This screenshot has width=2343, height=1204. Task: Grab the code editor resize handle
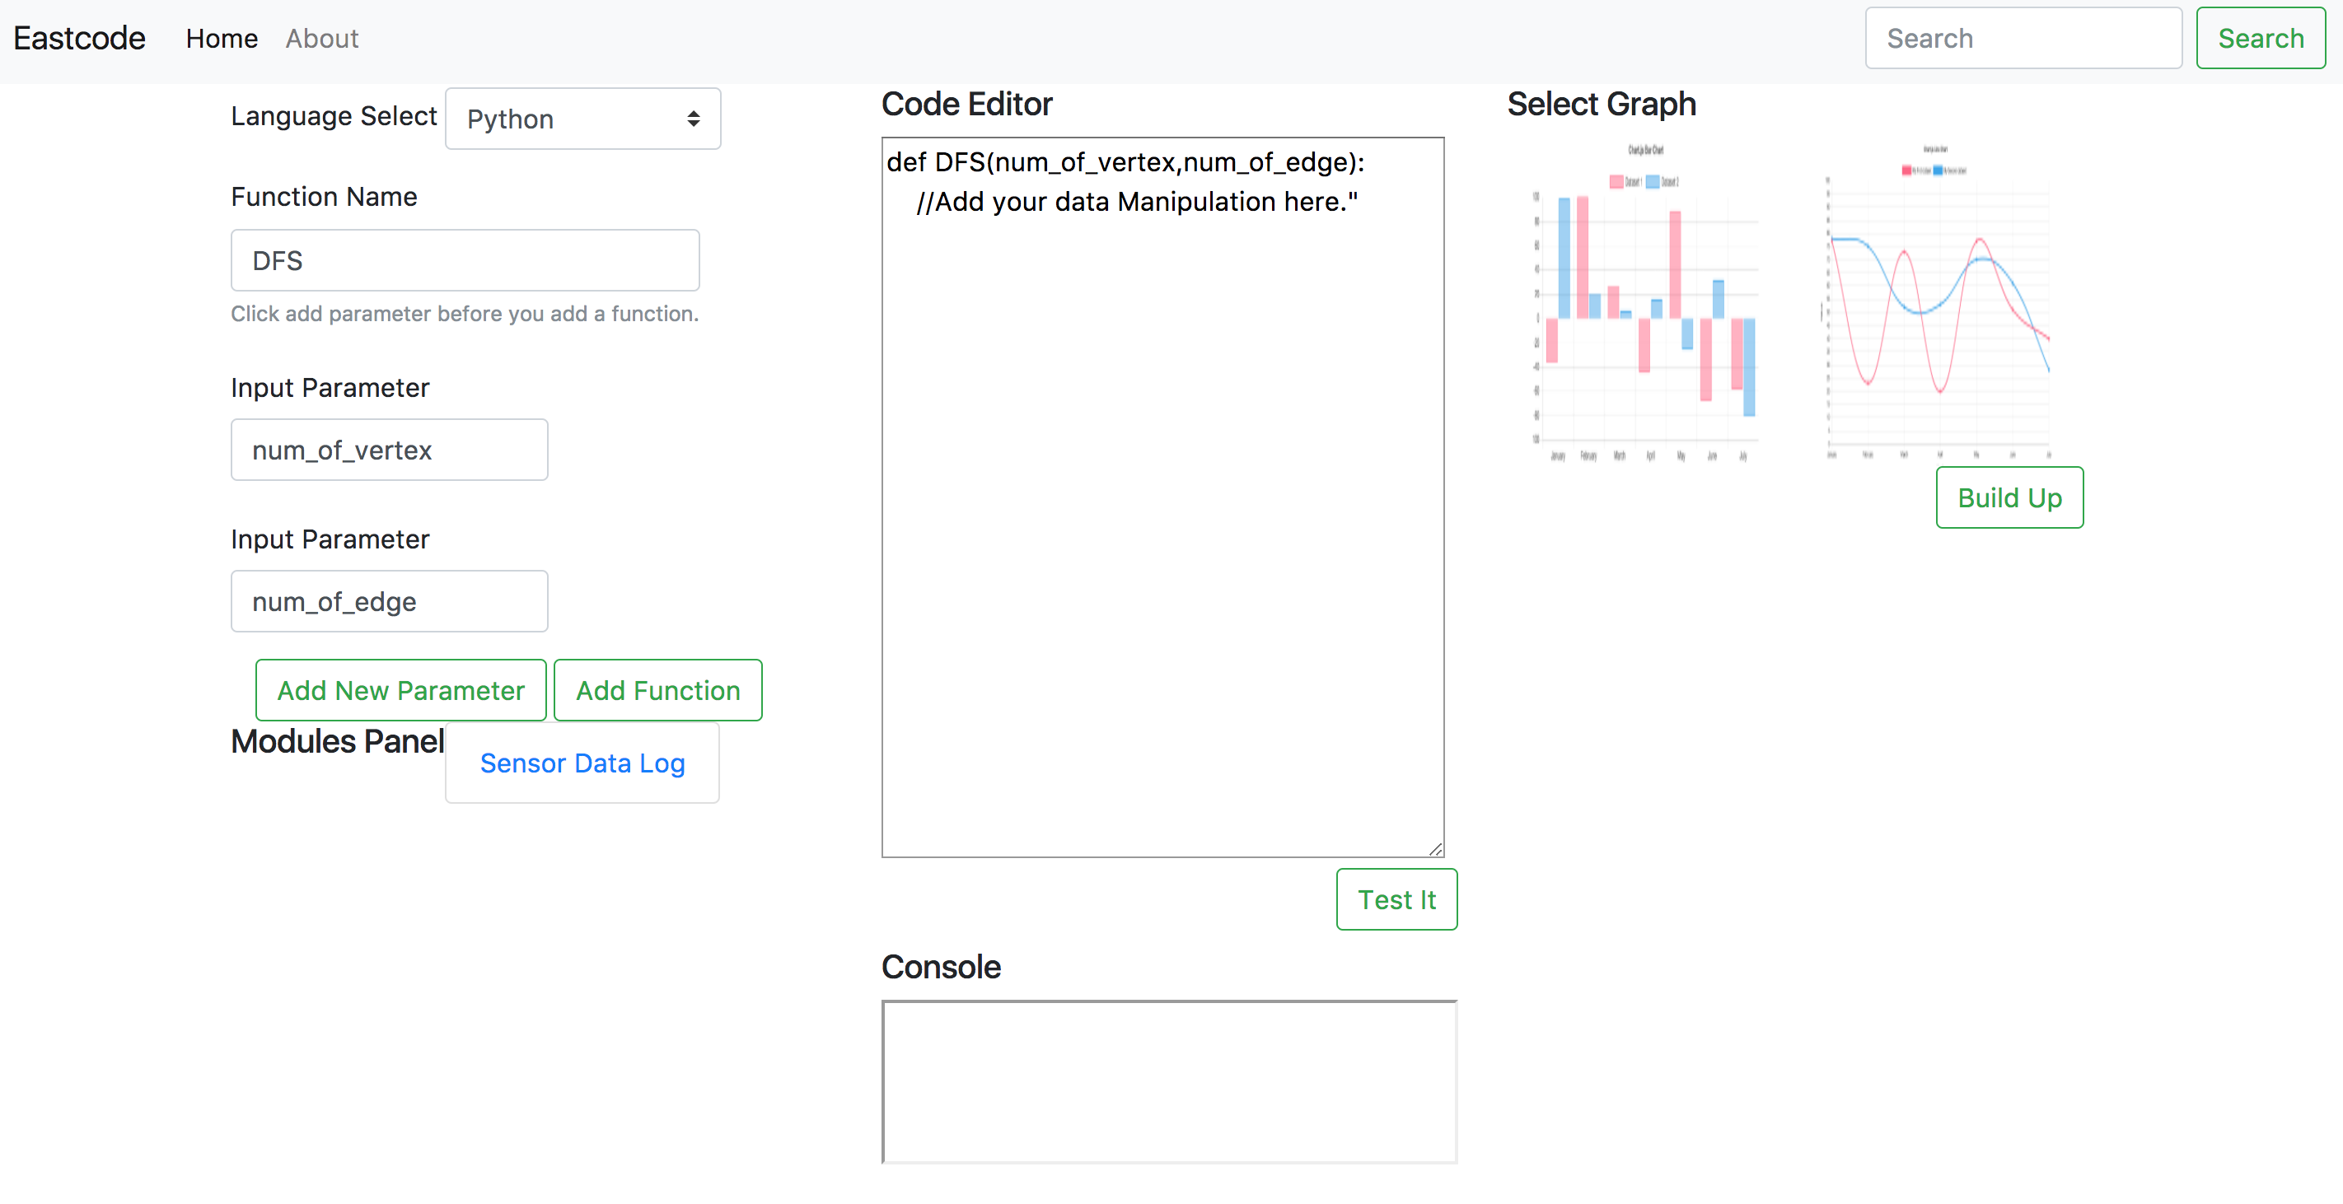[1435, 848]
